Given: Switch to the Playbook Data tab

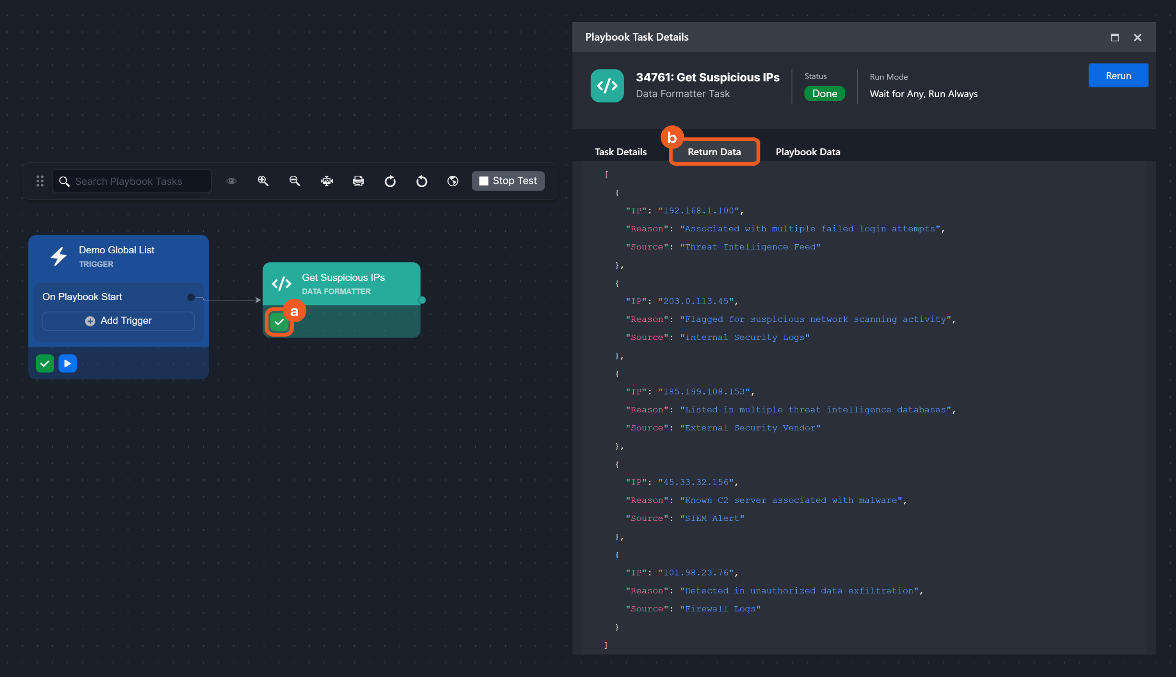Looking at the screenshot, I should 808,152.
